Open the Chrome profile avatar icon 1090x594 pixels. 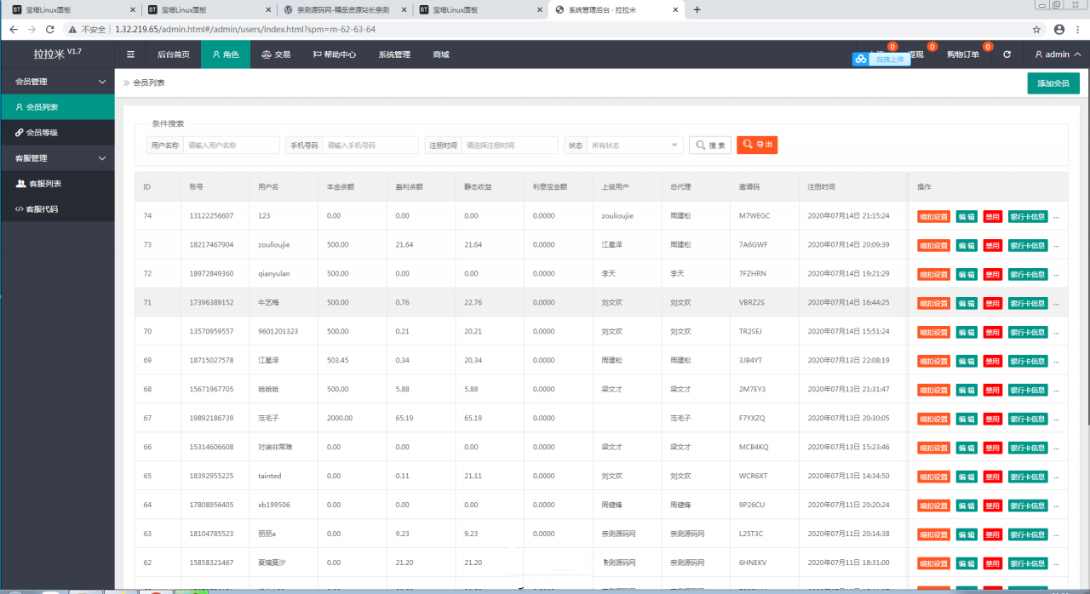pos(1059,29)
